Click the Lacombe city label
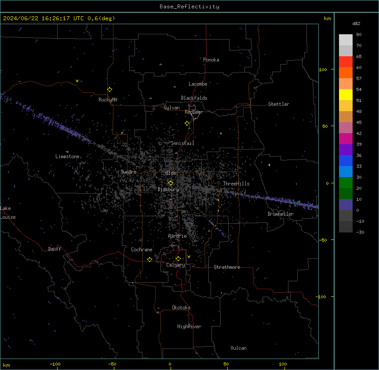Screen dimensions: 379x370 coord(198,84)
